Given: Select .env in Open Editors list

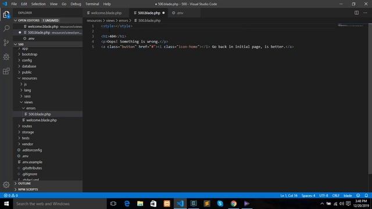Looking at the screenshot, I should (31, 38).
